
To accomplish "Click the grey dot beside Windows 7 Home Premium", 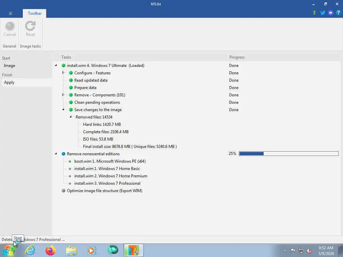I will (x=70, y=176).
